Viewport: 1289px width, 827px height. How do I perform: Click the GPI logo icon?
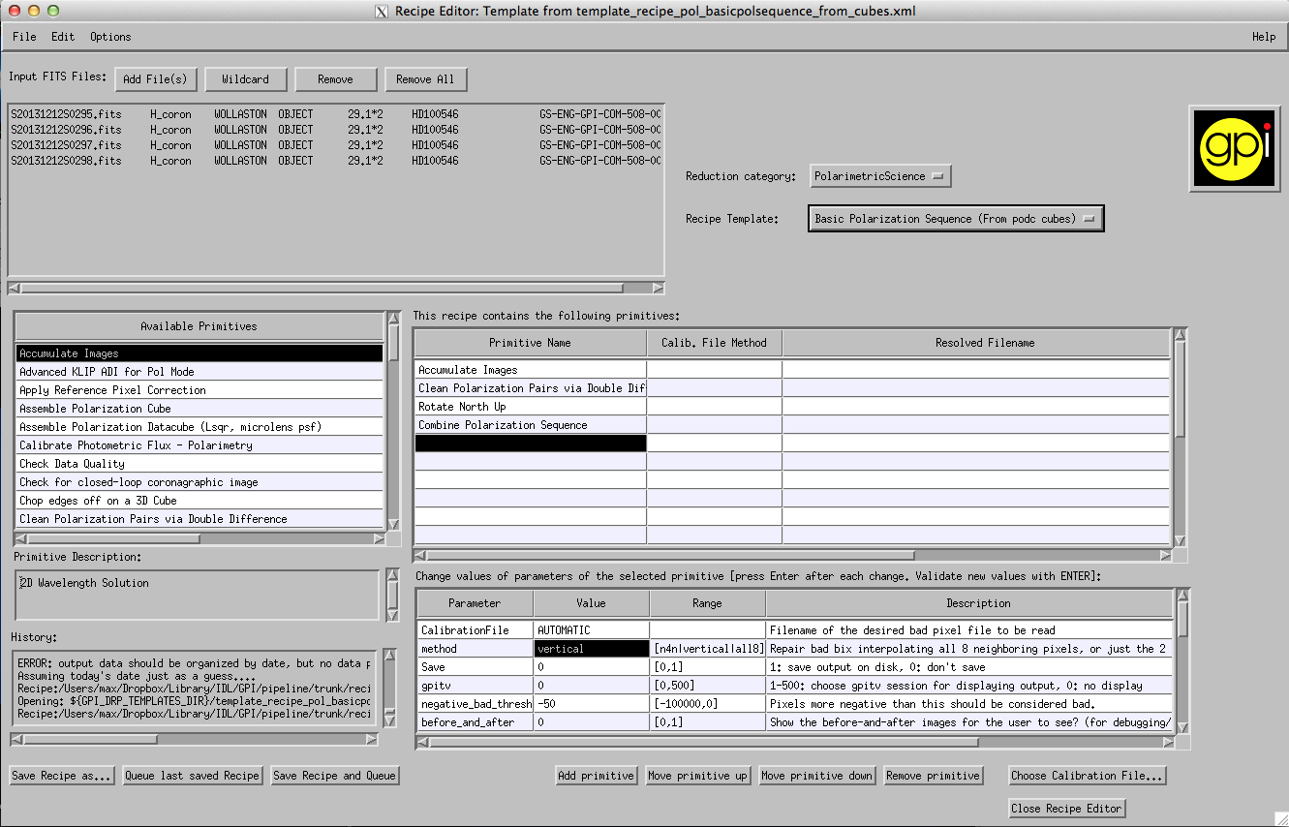(x=1233, y=147)
